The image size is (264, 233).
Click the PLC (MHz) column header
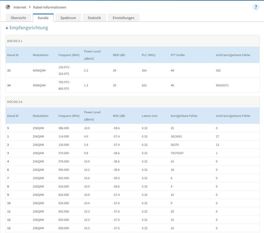(x=149, y=55)
